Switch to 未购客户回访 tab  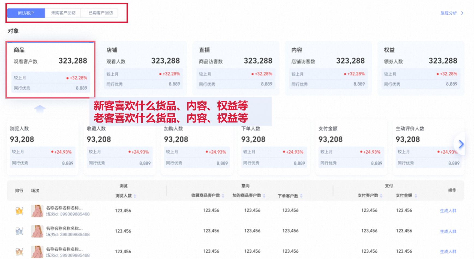coord(63,13)
